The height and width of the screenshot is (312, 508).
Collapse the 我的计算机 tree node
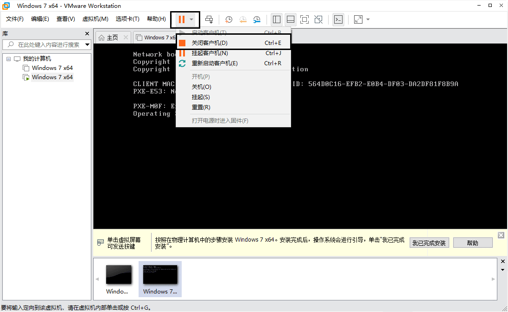[x=8, y=59]
